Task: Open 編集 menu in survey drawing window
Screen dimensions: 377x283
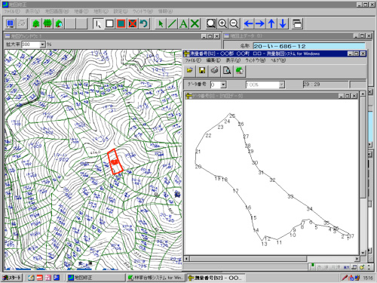Action: coord(213,60)
